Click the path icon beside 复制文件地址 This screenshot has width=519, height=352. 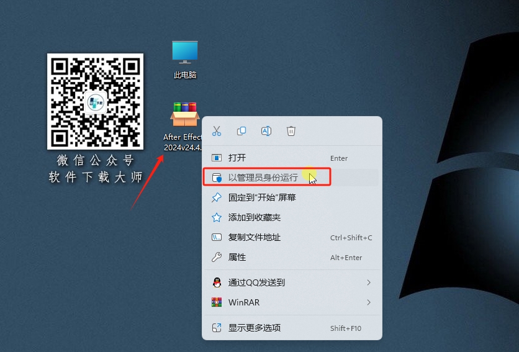tap(217, 237)
